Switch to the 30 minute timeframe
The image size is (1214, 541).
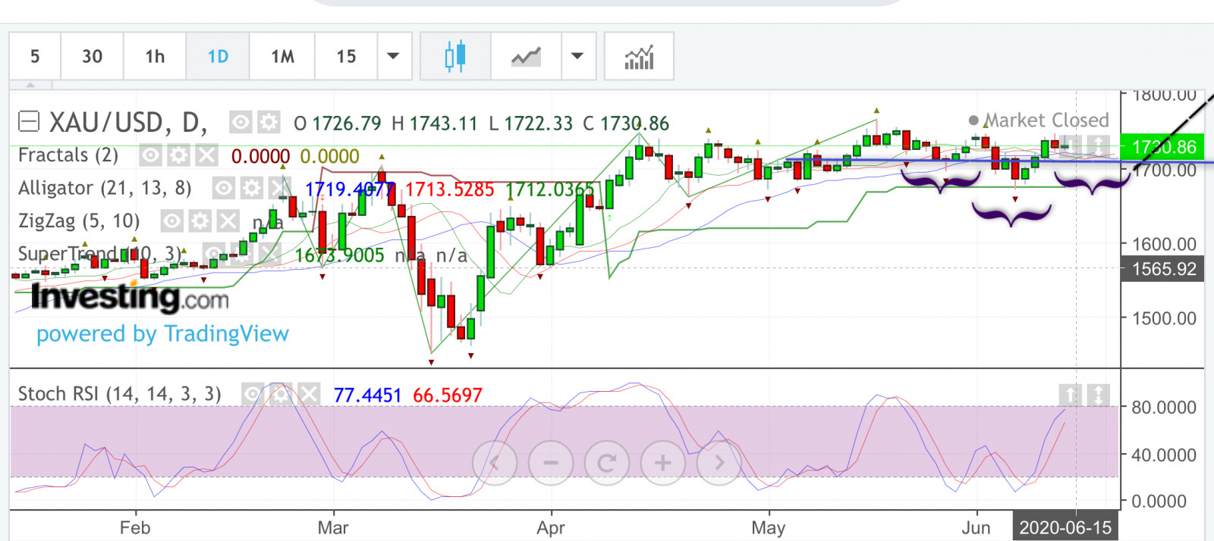pos(92,56)
